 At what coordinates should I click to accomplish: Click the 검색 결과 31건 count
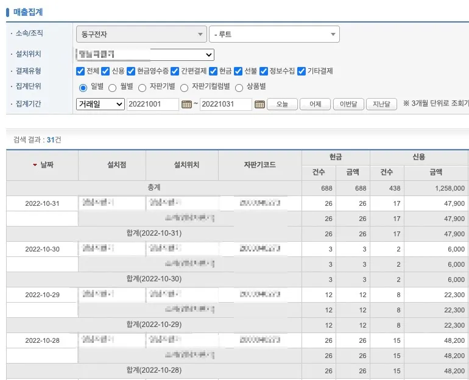tap(37, 139)
